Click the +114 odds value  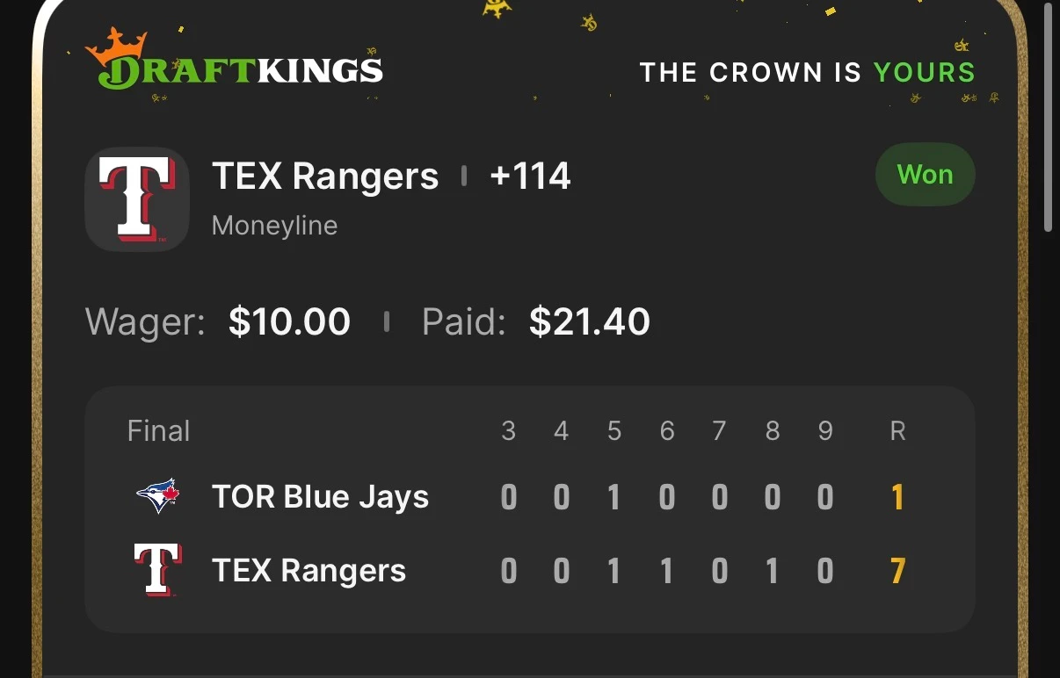click(x=530, y=177)
